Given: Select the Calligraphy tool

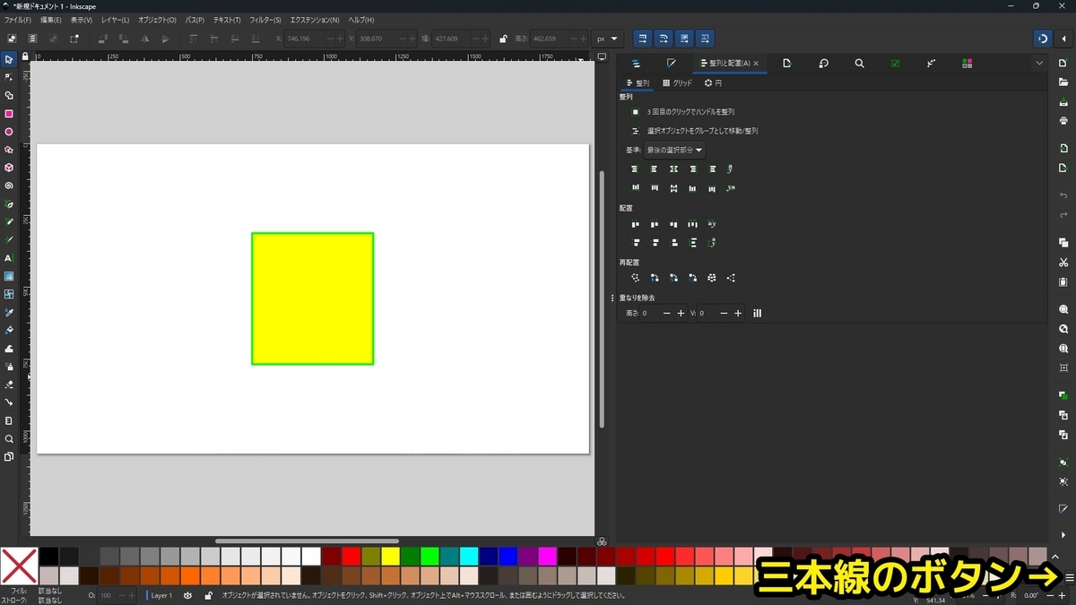Looking at the screenshot, I should [9, 239].
